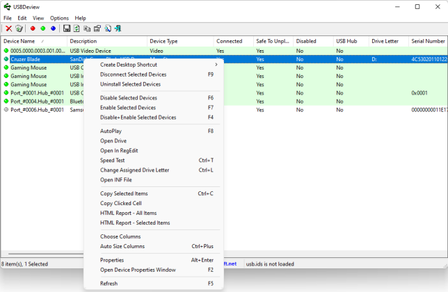Select Disconnect Selected Devices from context menu
448x292 pixels.
134,74
